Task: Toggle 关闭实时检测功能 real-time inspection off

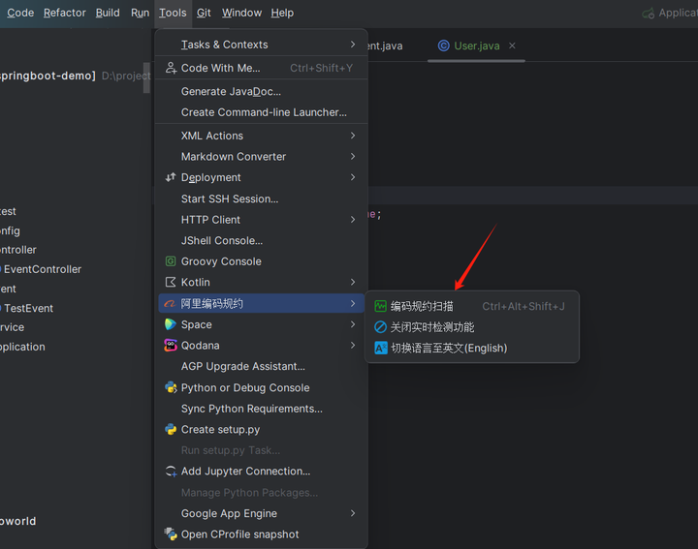Action: tap(431, 327)
